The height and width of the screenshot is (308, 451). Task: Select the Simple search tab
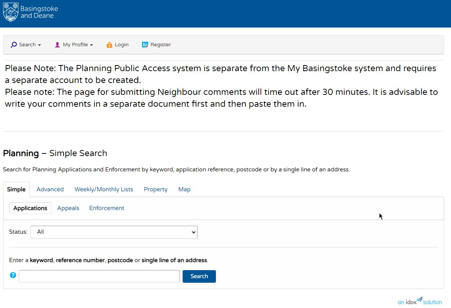click(x=16, y=189)
